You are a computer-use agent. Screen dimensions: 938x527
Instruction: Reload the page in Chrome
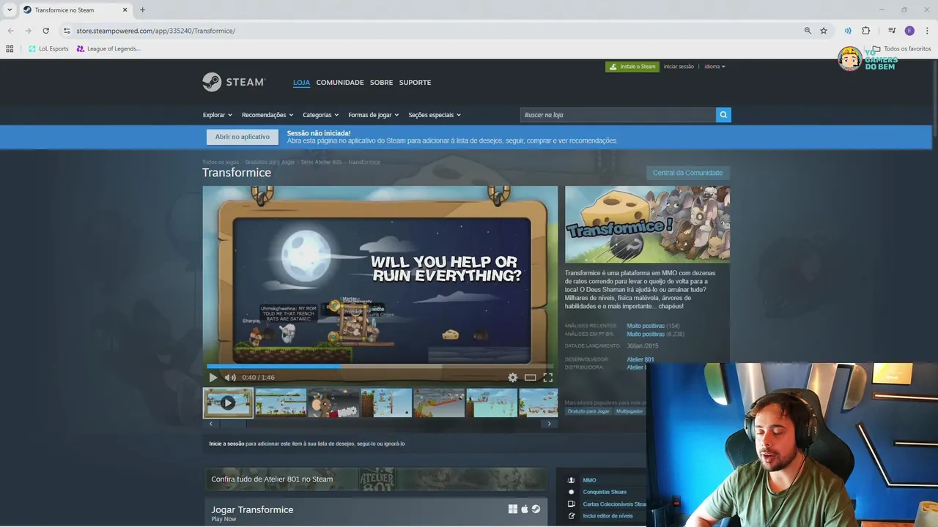[45, 31]
